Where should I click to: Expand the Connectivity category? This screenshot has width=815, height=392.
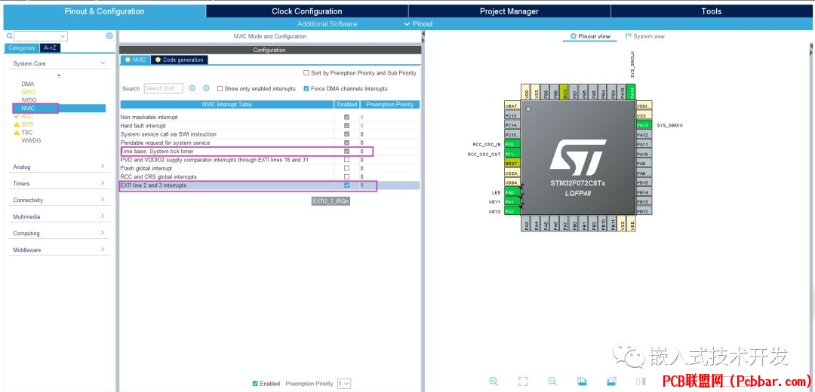tap(103, 200)
